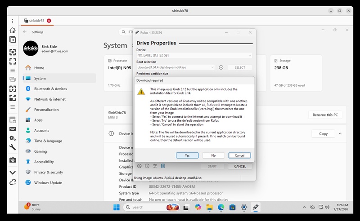This screenshot has height=221, width=360.
Task: Launch Copilot from the taskbar
Action: pyautogui.click(x=198, y=207)
